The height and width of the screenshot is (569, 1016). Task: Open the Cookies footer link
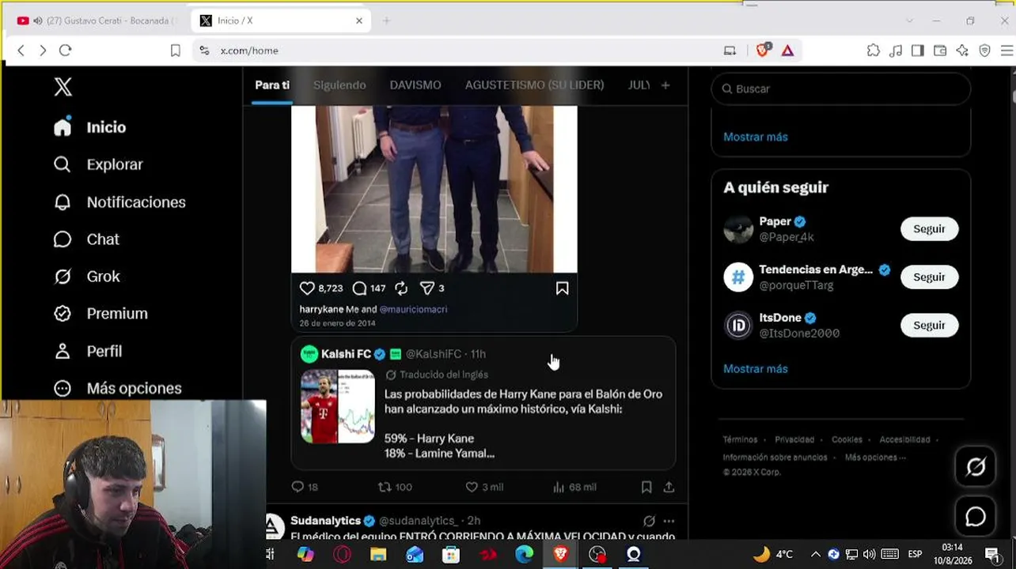click(847, 439)
